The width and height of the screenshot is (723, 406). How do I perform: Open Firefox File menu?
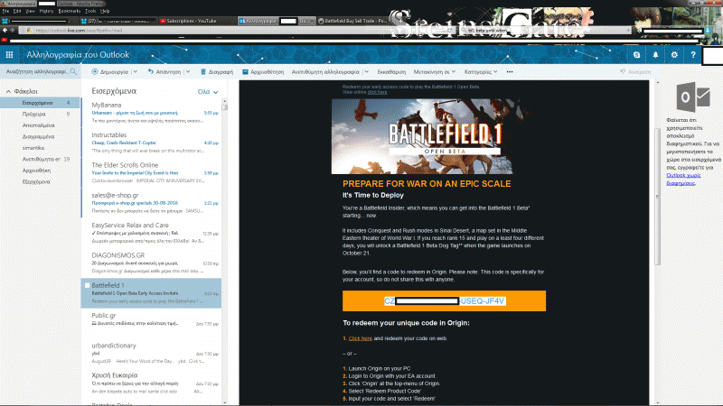point(5,11)
